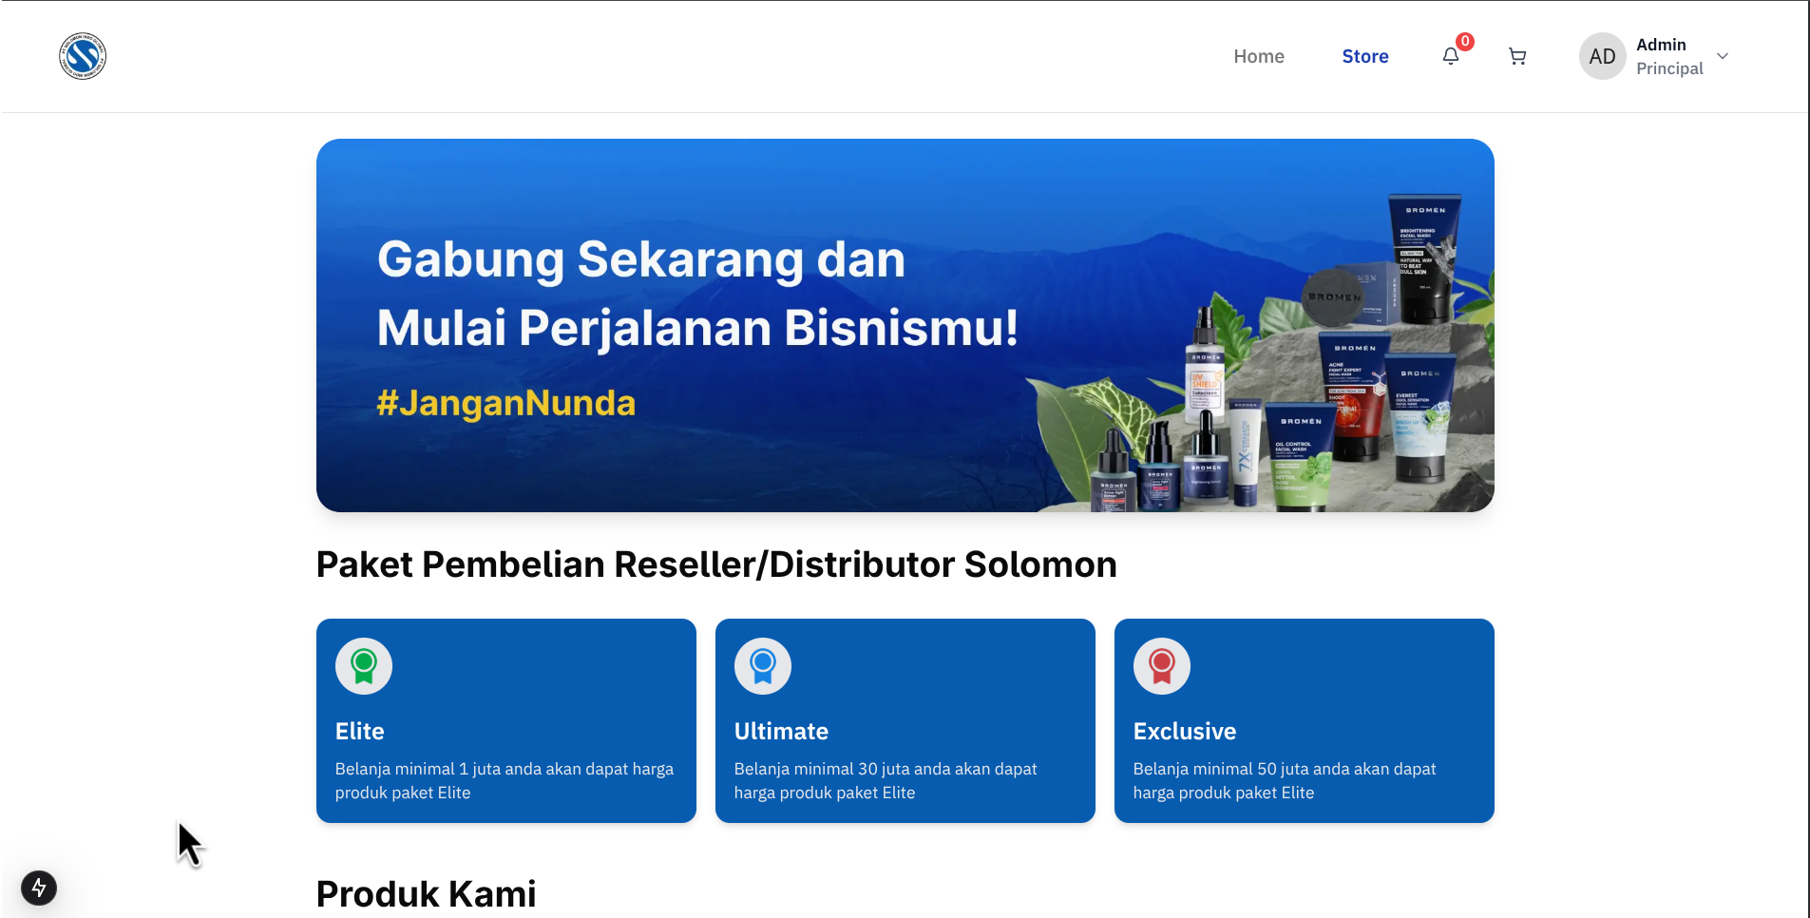Click the green Elite ribbon badge
Screen dimensions: 1810x918
click(364, 666)
